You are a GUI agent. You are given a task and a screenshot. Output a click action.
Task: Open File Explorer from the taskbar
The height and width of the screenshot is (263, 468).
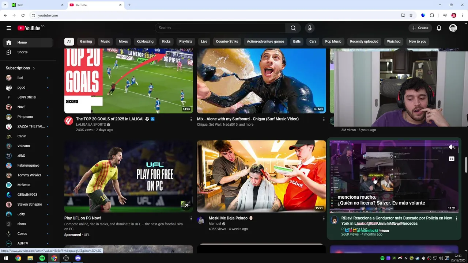[x=30, y=258]
